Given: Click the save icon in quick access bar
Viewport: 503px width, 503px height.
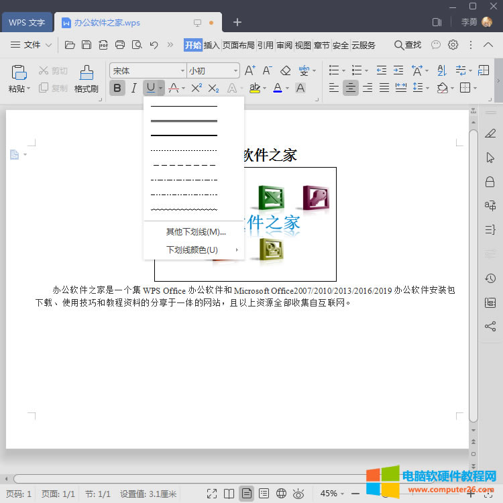Looking at the screenshot, I should pos(87,45).
